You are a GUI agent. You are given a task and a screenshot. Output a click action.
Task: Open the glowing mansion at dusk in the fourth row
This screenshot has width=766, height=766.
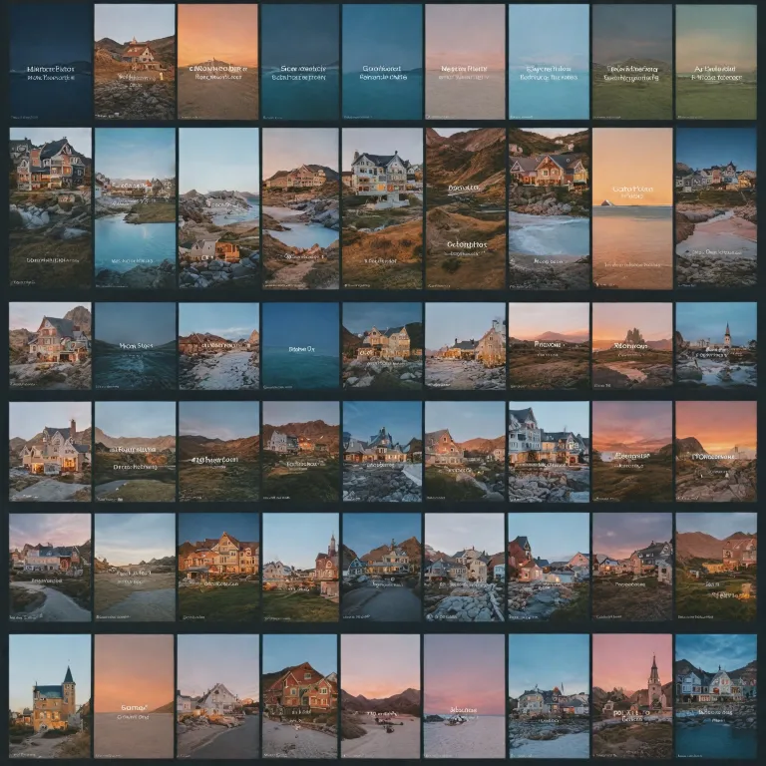[x=50, y=451]
